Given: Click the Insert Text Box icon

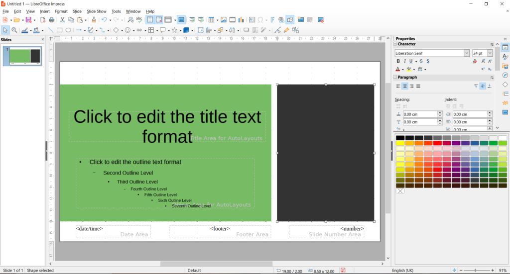Looking at the screenshot, I should tap(252, 20).
